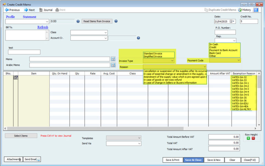Open the History panel
This screenshot has width=265, height=166.
(244, 10)
